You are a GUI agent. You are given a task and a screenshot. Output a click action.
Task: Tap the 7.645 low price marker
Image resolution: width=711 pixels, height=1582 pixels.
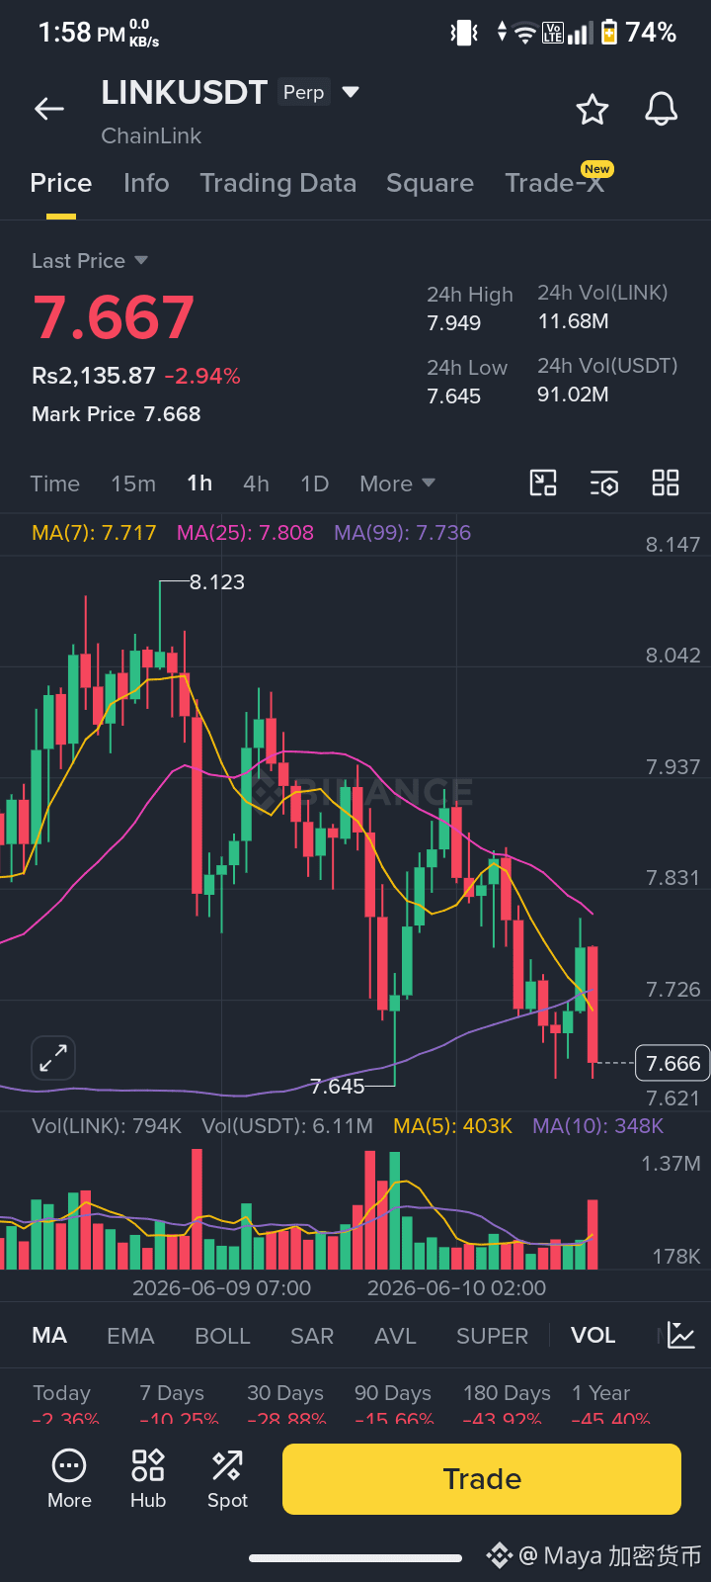[x=338, y=1086]
